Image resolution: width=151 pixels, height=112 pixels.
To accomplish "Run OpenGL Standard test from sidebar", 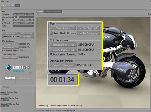I will pos(10,57).
